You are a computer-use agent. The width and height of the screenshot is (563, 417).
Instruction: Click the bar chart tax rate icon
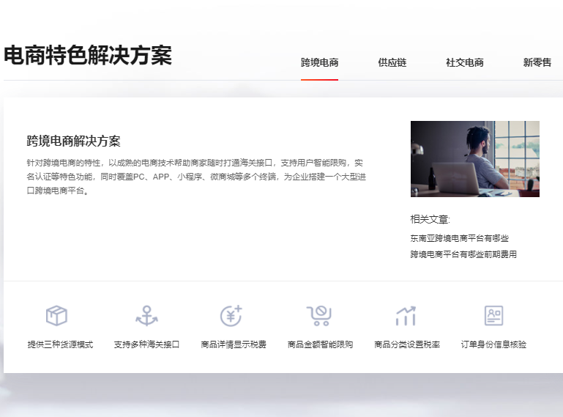pyautogui.click(x=406, y=316)
